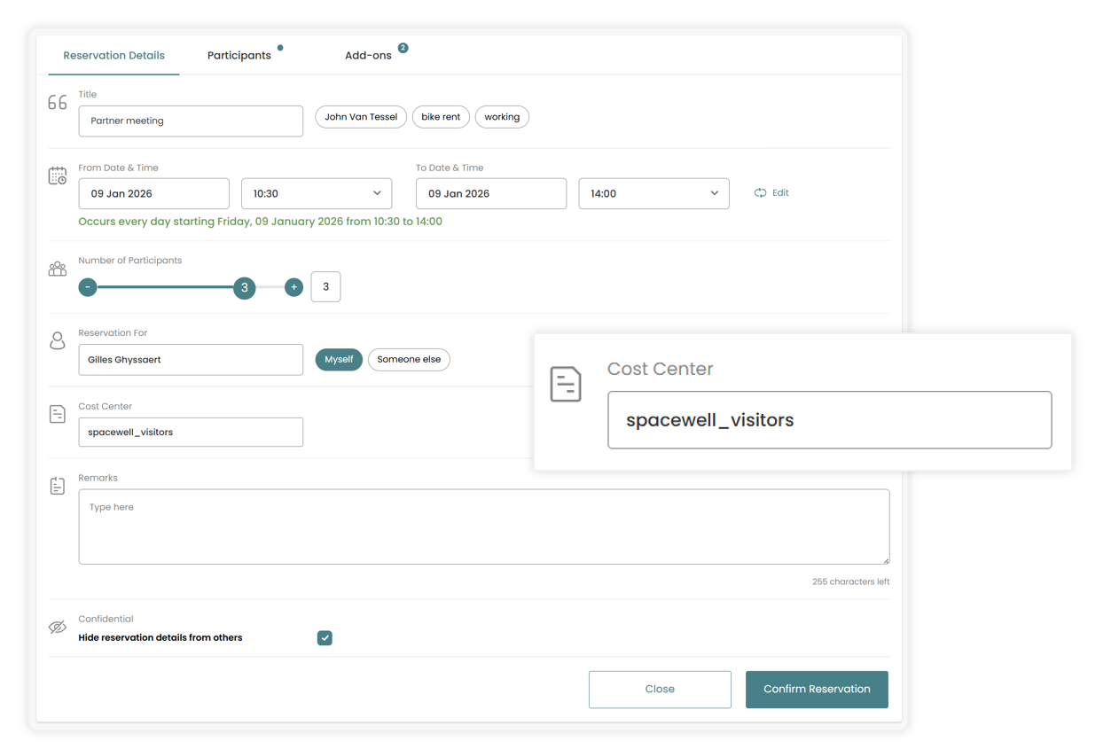This screenshot has width=1119, height=749.
Task: Click the Close button
Action: pos(660,690)
